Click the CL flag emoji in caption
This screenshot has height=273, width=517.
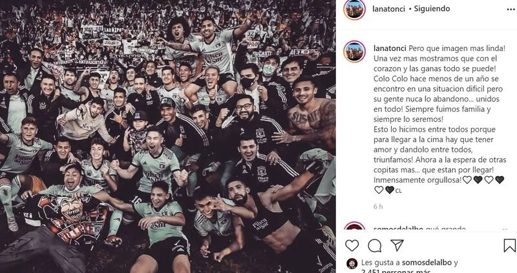point(398,190)
